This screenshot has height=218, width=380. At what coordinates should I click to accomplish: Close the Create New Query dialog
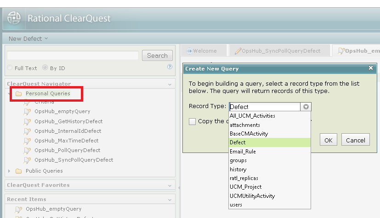[x=371, y=68]
